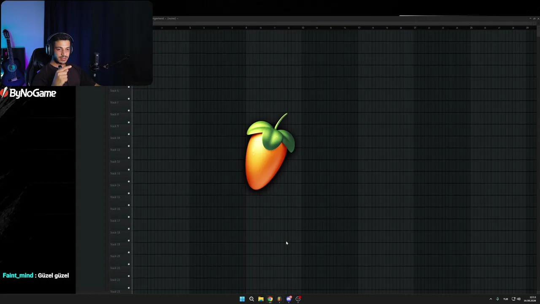Choose the Track 21 label
Screen dimensions: 540x304
click(x=115, y=268)
